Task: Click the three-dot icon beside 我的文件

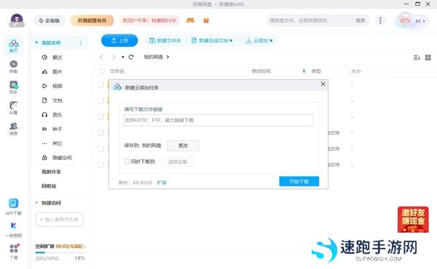Action: (81, 43)
